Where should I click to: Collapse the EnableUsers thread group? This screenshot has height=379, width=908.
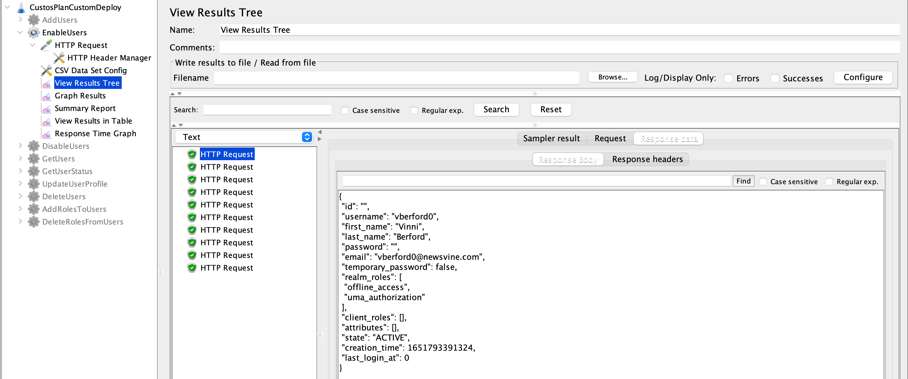(x=20, y=32)
